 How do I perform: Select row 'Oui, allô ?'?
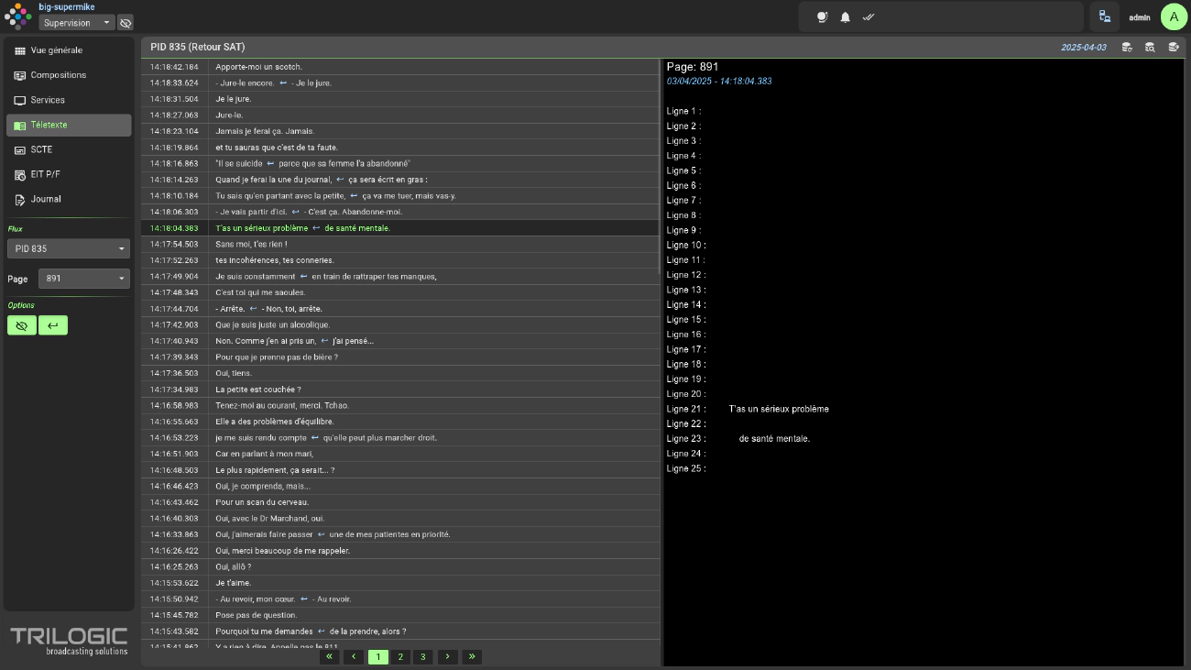400,566
